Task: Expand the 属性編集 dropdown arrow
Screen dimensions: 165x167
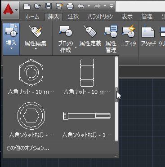Action: click(x=36, y=48)
